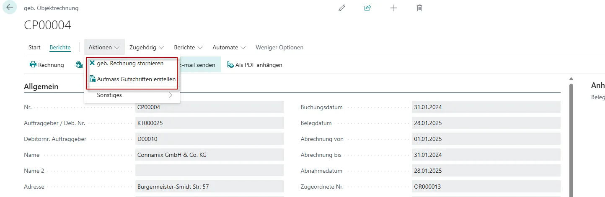Open the Start tab
The height and width of the screenshot is (197, 605).
[34, 47]
